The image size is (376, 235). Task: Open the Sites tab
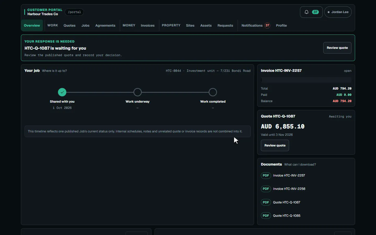pos(190,25)
